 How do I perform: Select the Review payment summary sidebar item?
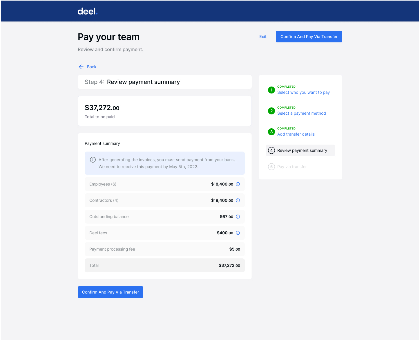pyautogui.click(x=302, y=150)
